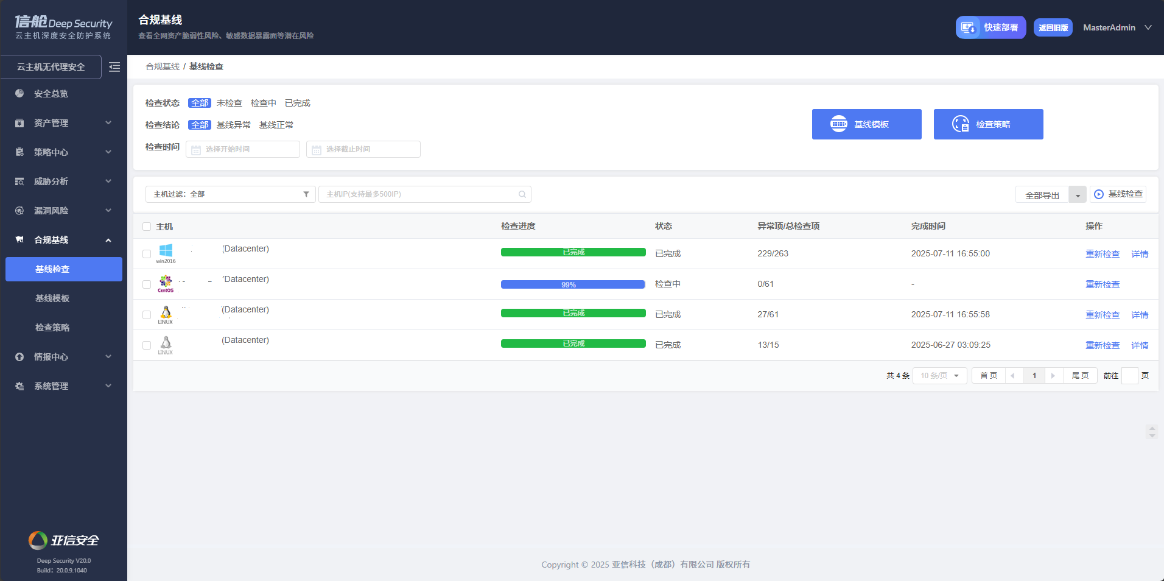This screenshot has width=1164, height=581.
Task: Check the win2016 host row checkbox
Action: pos(147,254)
